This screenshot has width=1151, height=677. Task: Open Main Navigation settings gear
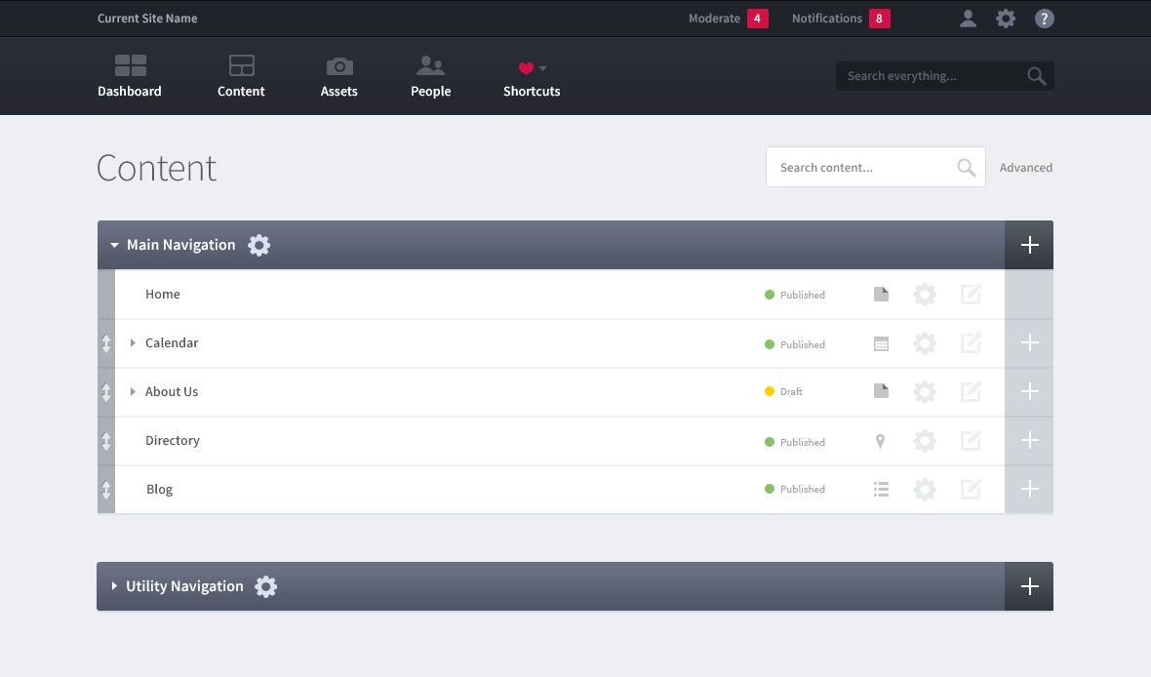258,245
